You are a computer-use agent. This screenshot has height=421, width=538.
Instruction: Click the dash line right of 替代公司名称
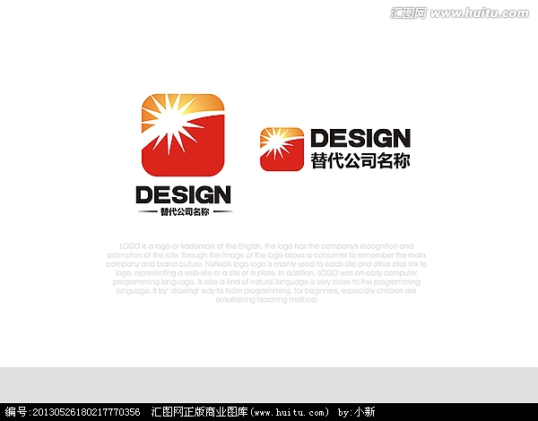coord(222,212)
